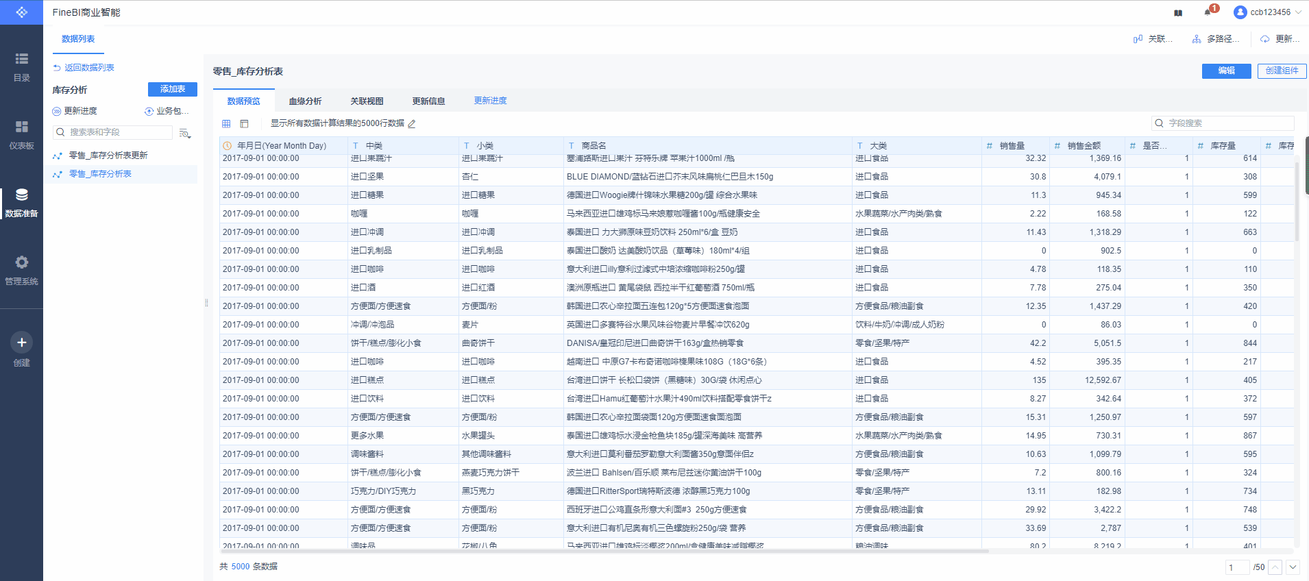This screenshot has width=1309, height=581.
Task: Open the 仪表板 dashboard sidebar icon
Action: tap(21, 127)
